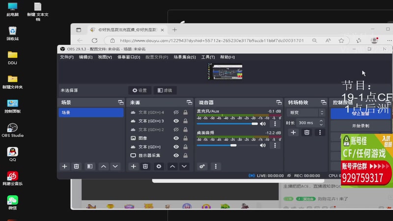Image resolution: width=393 pixels, height=221 pixels.
Task: Click the 开始录制 button
Action: (361, 126)
